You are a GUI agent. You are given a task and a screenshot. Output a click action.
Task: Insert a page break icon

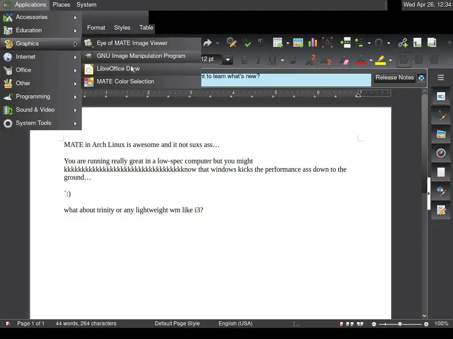[x=346, y=43]
